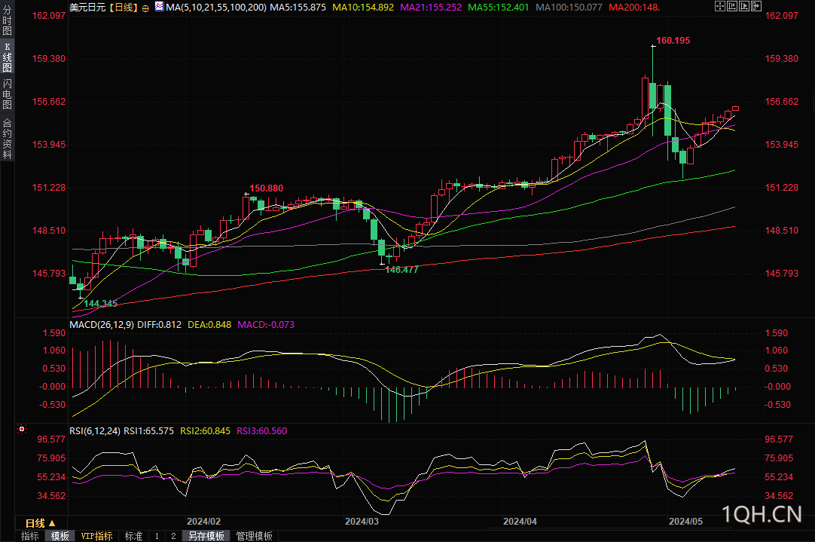
Task: Click the expand chart axis icon
Action: click(x=744, y=6)
